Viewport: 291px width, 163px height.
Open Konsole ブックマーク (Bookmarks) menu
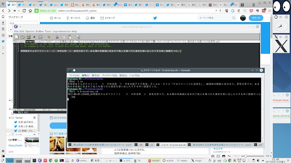110,76
